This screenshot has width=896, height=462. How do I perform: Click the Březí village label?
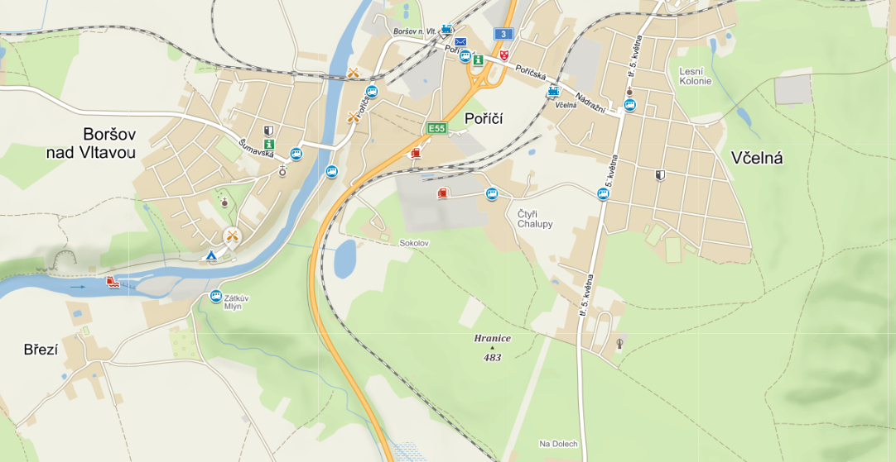click(x=41, y=350)
